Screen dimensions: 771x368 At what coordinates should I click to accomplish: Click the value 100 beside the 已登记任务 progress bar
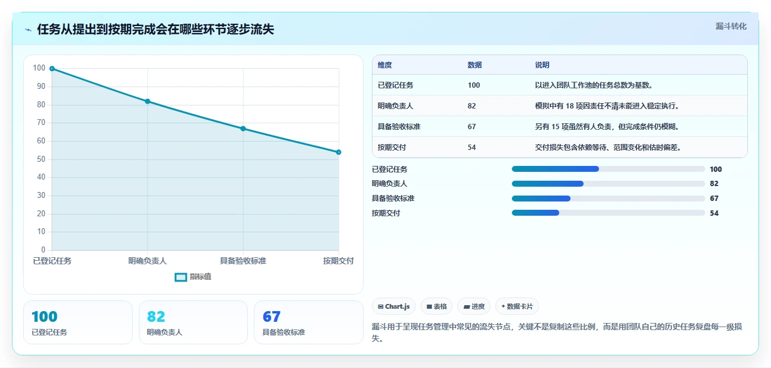(716, 169)
